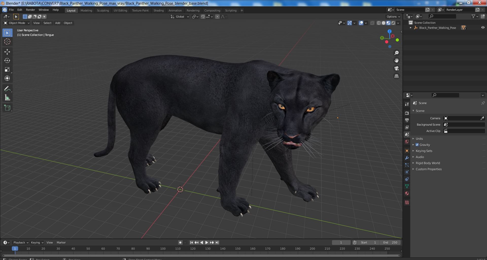Click the viewport zoom magnifier icon
The image size is (487, 260).
coord(396,53)
